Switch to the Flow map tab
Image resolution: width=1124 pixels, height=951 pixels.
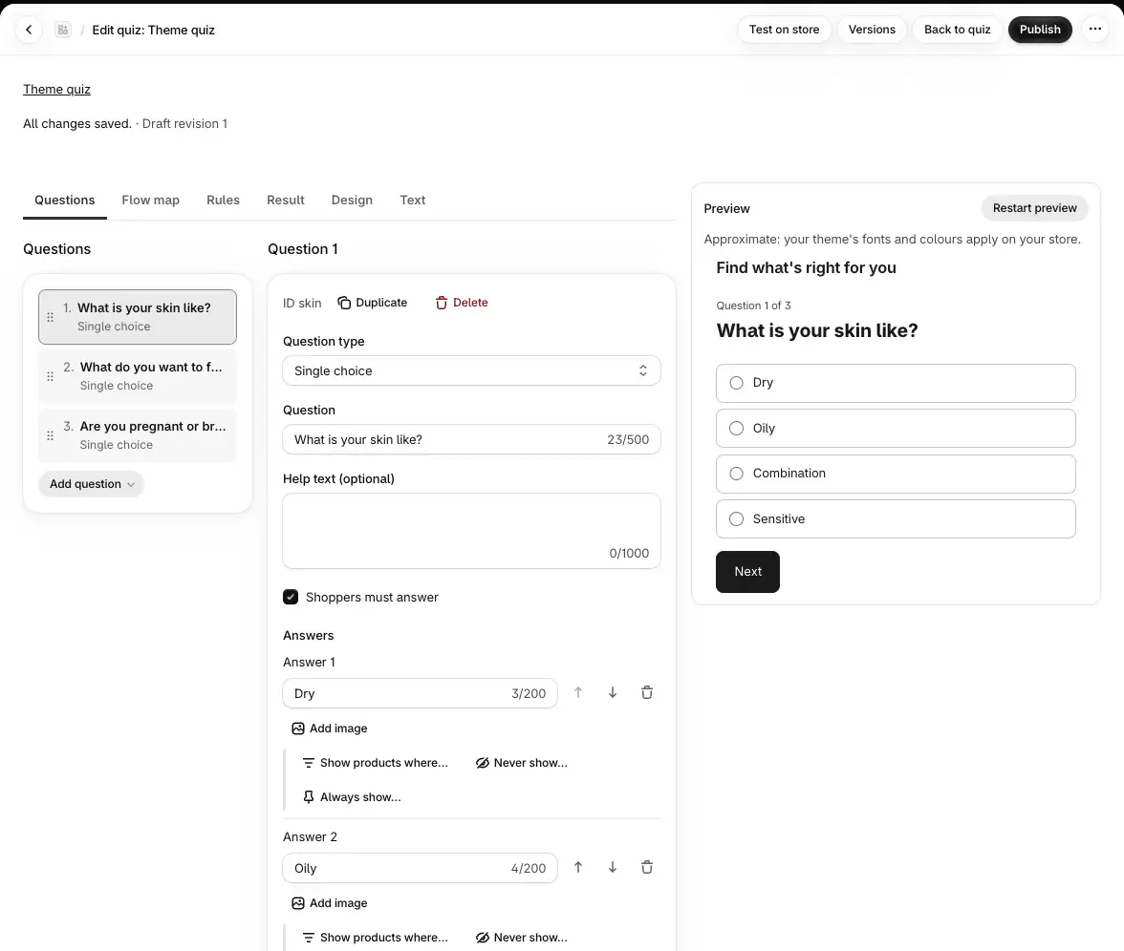(151, 200)
